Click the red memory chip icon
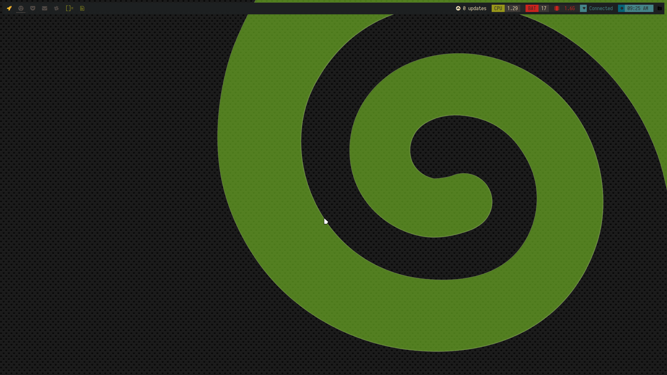Viewport: 667px width, 375px height. 557,8
